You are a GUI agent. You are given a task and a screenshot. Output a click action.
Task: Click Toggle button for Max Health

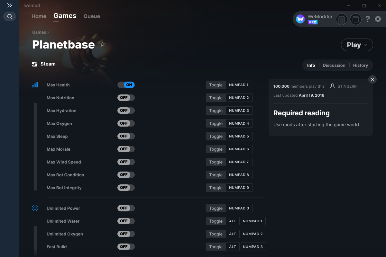tap(216, 85)
